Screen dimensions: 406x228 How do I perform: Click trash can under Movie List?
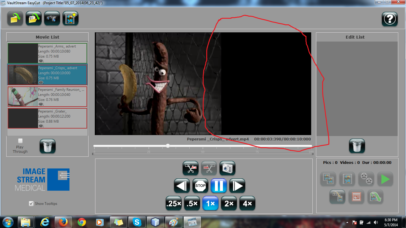[x=48, y=146]
